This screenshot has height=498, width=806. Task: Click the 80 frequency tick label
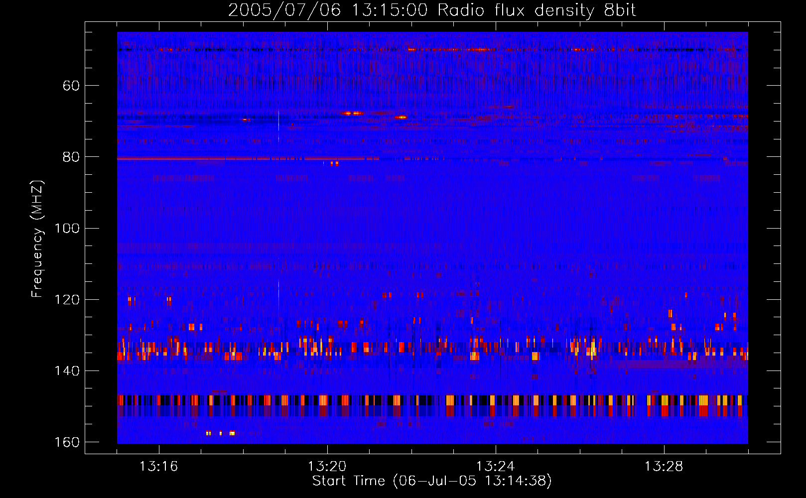coord(71,157)
